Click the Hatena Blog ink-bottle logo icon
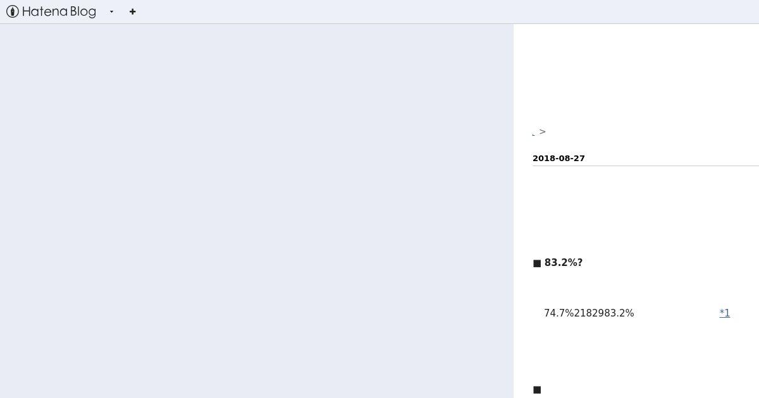Screen dimensions: 759x398 (x=13, y=11)
